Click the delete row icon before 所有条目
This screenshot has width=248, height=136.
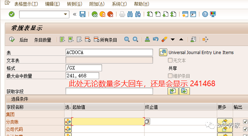point(88,39)
